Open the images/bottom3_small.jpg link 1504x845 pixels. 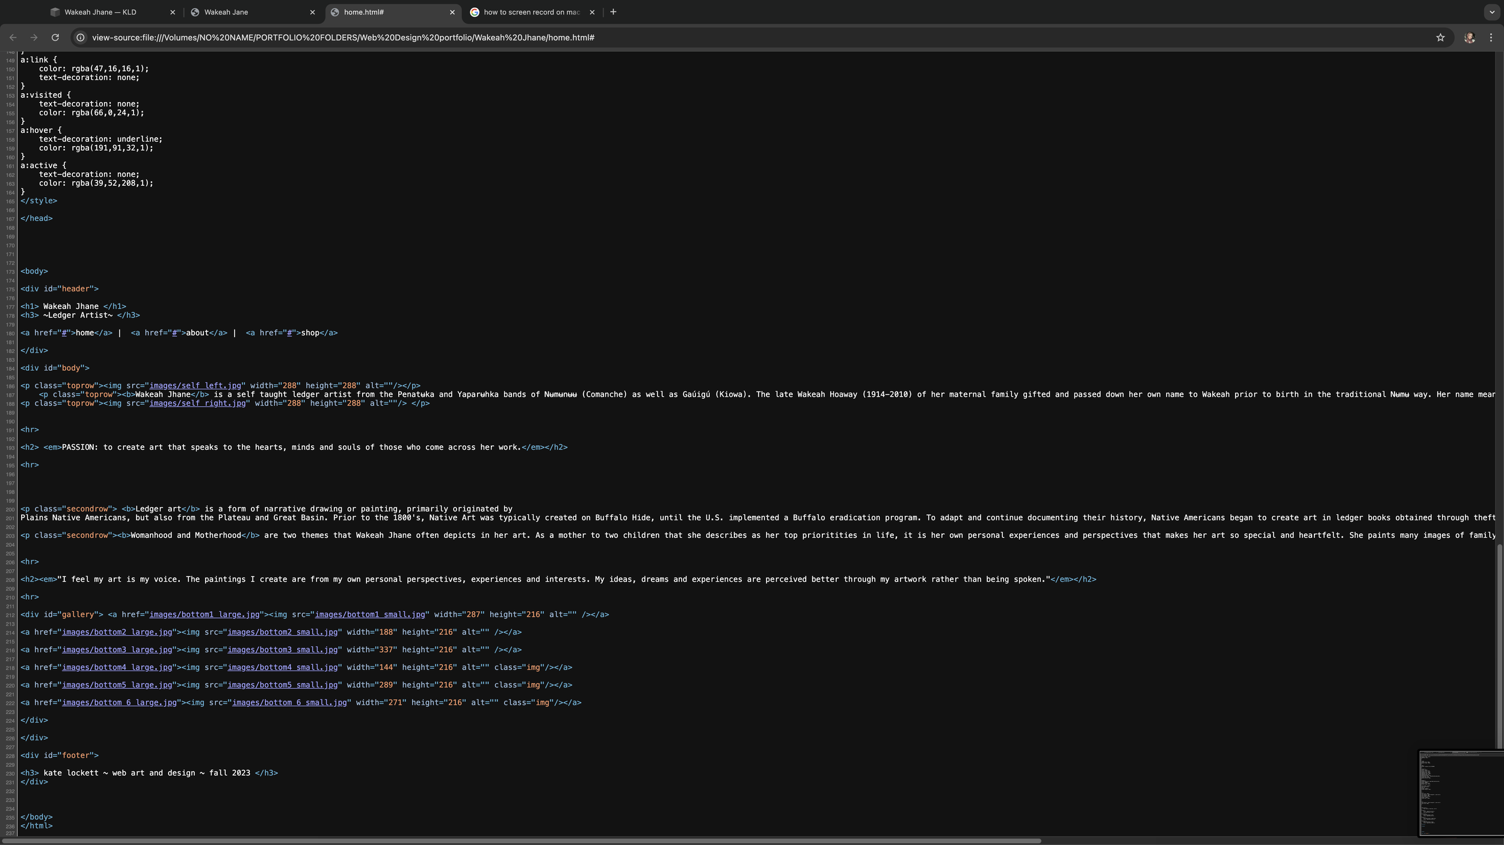tap(283, 649)
